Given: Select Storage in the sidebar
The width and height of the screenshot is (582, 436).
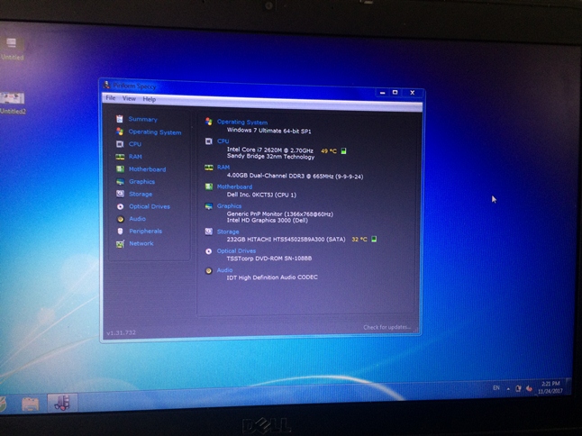Looking at the screenshot, I should pos(141,194).
